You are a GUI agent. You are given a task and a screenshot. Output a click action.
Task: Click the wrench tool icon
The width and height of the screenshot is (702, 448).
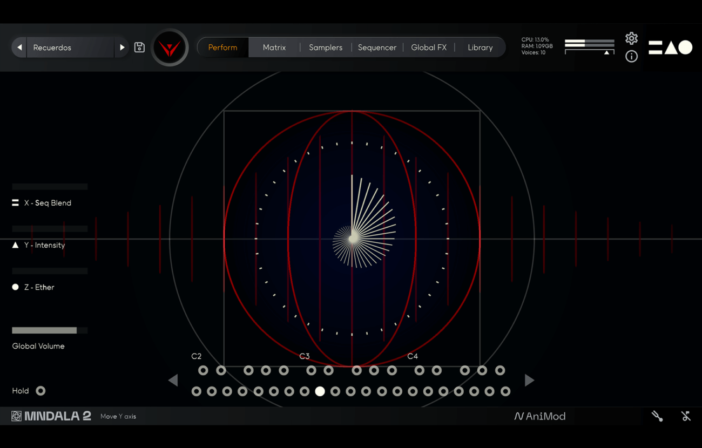pos(657,416)
